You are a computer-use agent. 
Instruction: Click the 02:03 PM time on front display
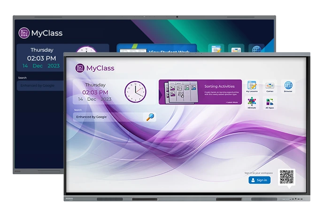coord(95,93)
